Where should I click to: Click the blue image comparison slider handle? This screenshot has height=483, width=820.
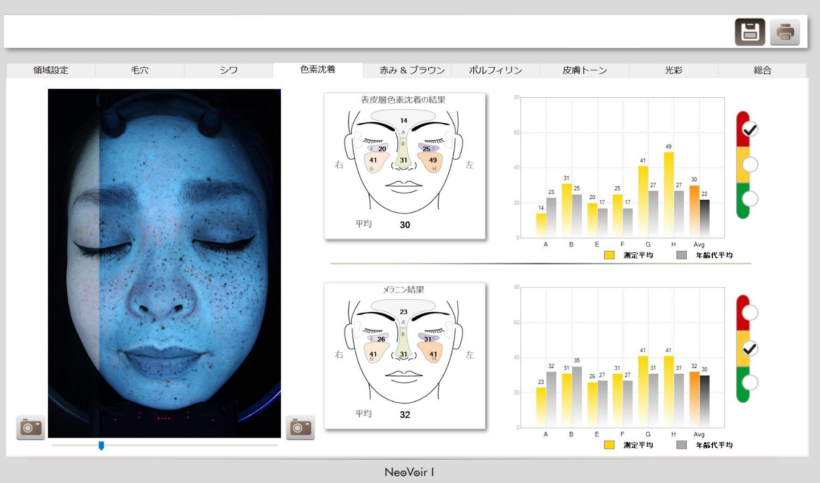point(101,445)
